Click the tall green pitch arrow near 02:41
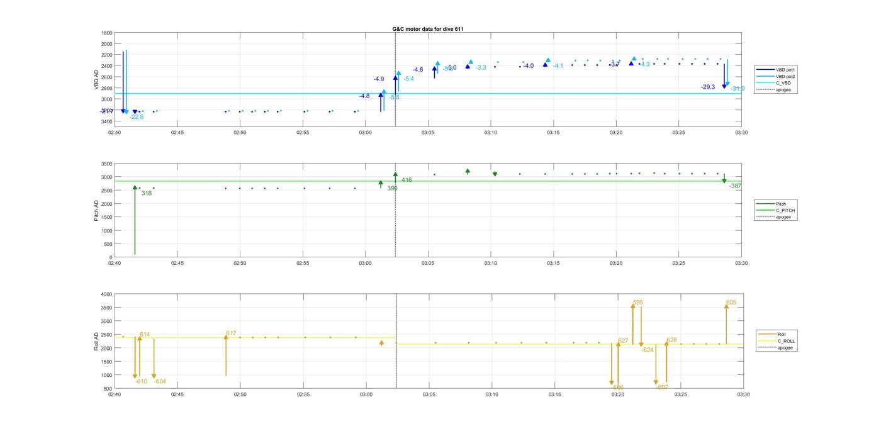This screenshot has height=436, width=881. (135, 220)
